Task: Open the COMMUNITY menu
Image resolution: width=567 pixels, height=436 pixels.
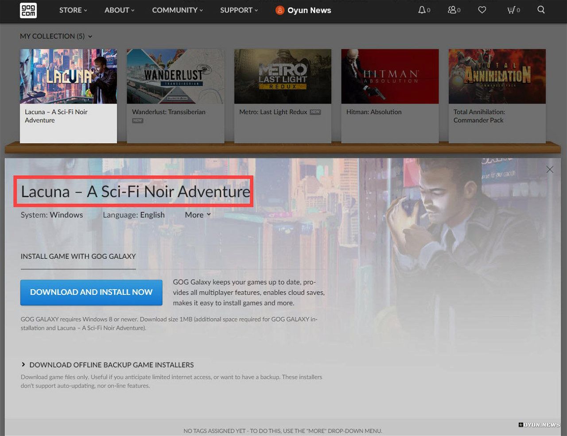Action: click(177, 10)
